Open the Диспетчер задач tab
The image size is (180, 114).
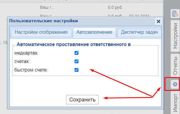tap(139, 32)
